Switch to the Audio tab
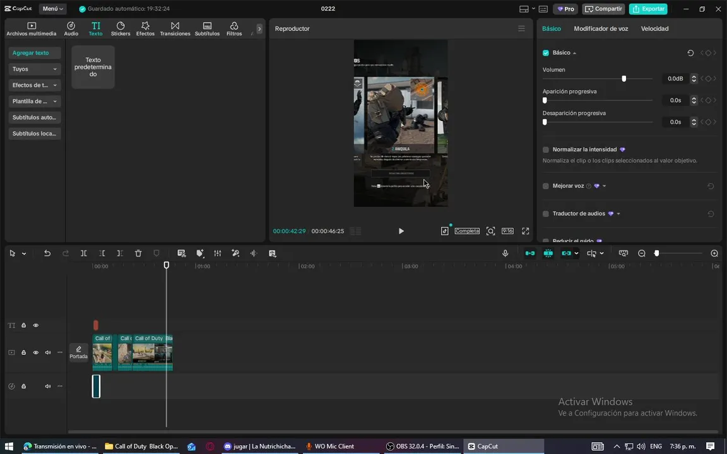This screenshot has height=454, width=727. coord(71,29)
